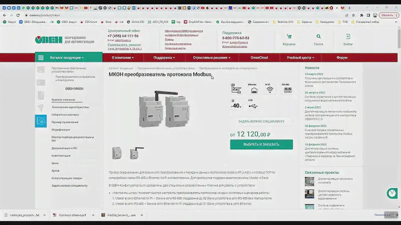Expand the Отраслевые решения menu
Viewport: 401px width, 225px height.
[211, 57]
